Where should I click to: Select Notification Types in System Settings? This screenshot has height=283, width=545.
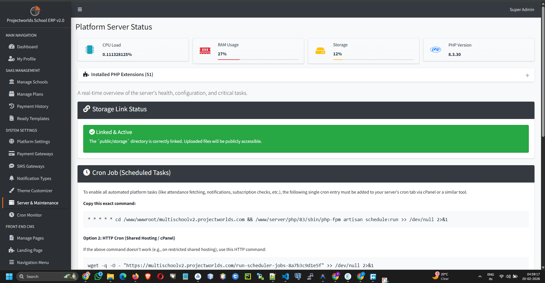click(x=34, y=178)
